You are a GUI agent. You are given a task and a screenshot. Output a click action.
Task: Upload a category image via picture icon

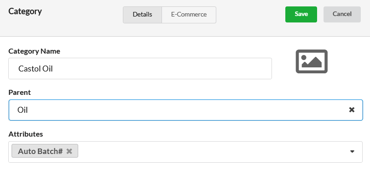click(312, 61)
